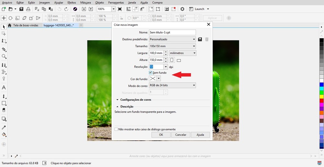Screen dimensions: 324x167
Task: Click the Altura 150,0 mm value field
Action: pyautogui.click(x=156, y=60)
